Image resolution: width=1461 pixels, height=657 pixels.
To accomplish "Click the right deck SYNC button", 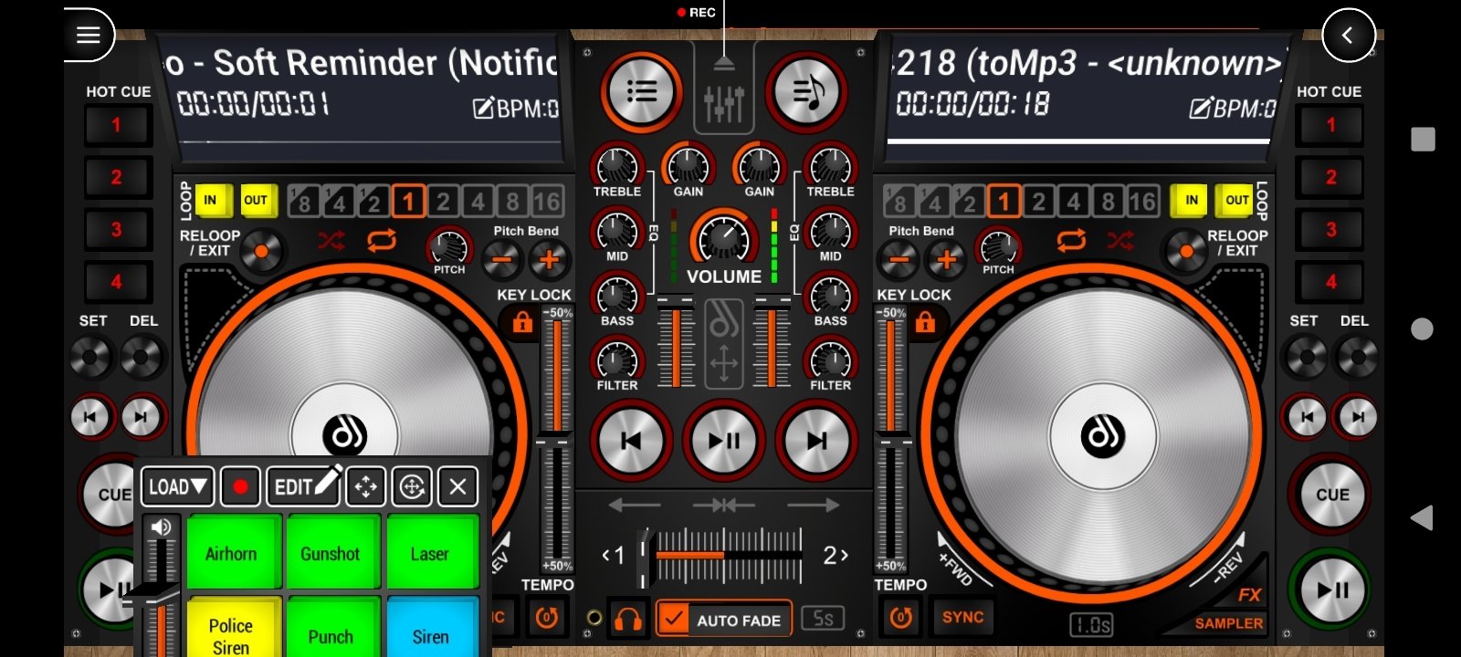I will tap(962, 618).
